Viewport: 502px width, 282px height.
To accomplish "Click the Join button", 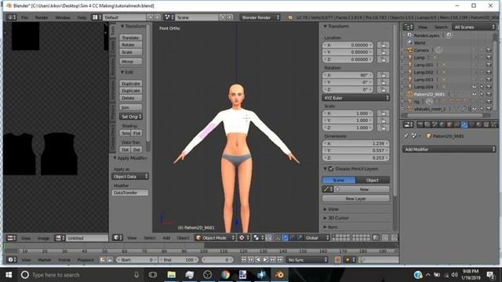I will click(x=131, y=107).
